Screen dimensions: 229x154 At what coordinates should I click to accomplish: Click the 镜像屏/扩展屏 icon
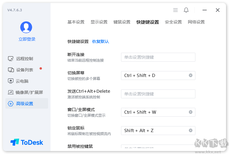click(11, 92)
